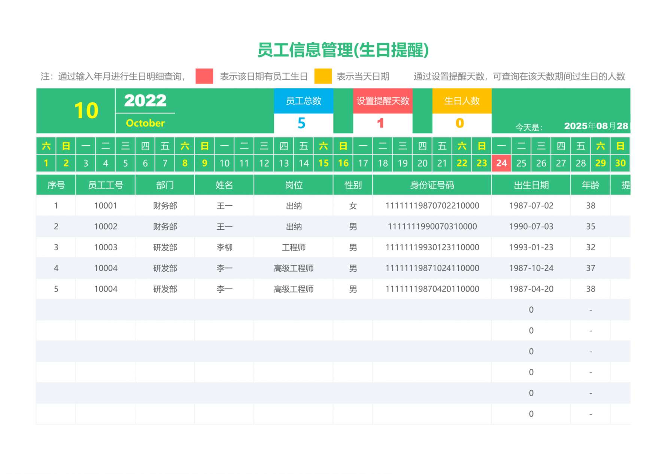Select the 部门 column header
The image size is (671, 474).
click(165, 185)
